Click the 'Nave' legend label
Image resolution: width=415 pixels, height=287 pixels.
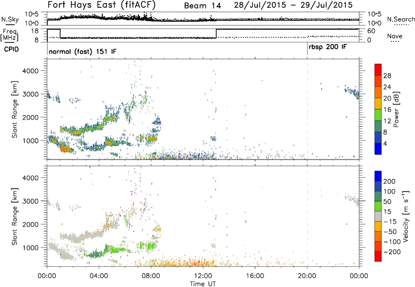394,36
